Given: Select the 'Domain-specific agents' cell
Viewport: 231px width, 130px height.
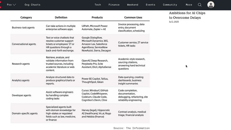Looking at the screenshot, I should coord(25,113).
